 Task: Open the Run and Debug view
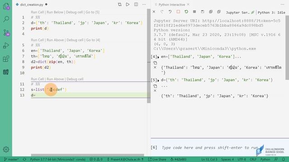point(6,45)
